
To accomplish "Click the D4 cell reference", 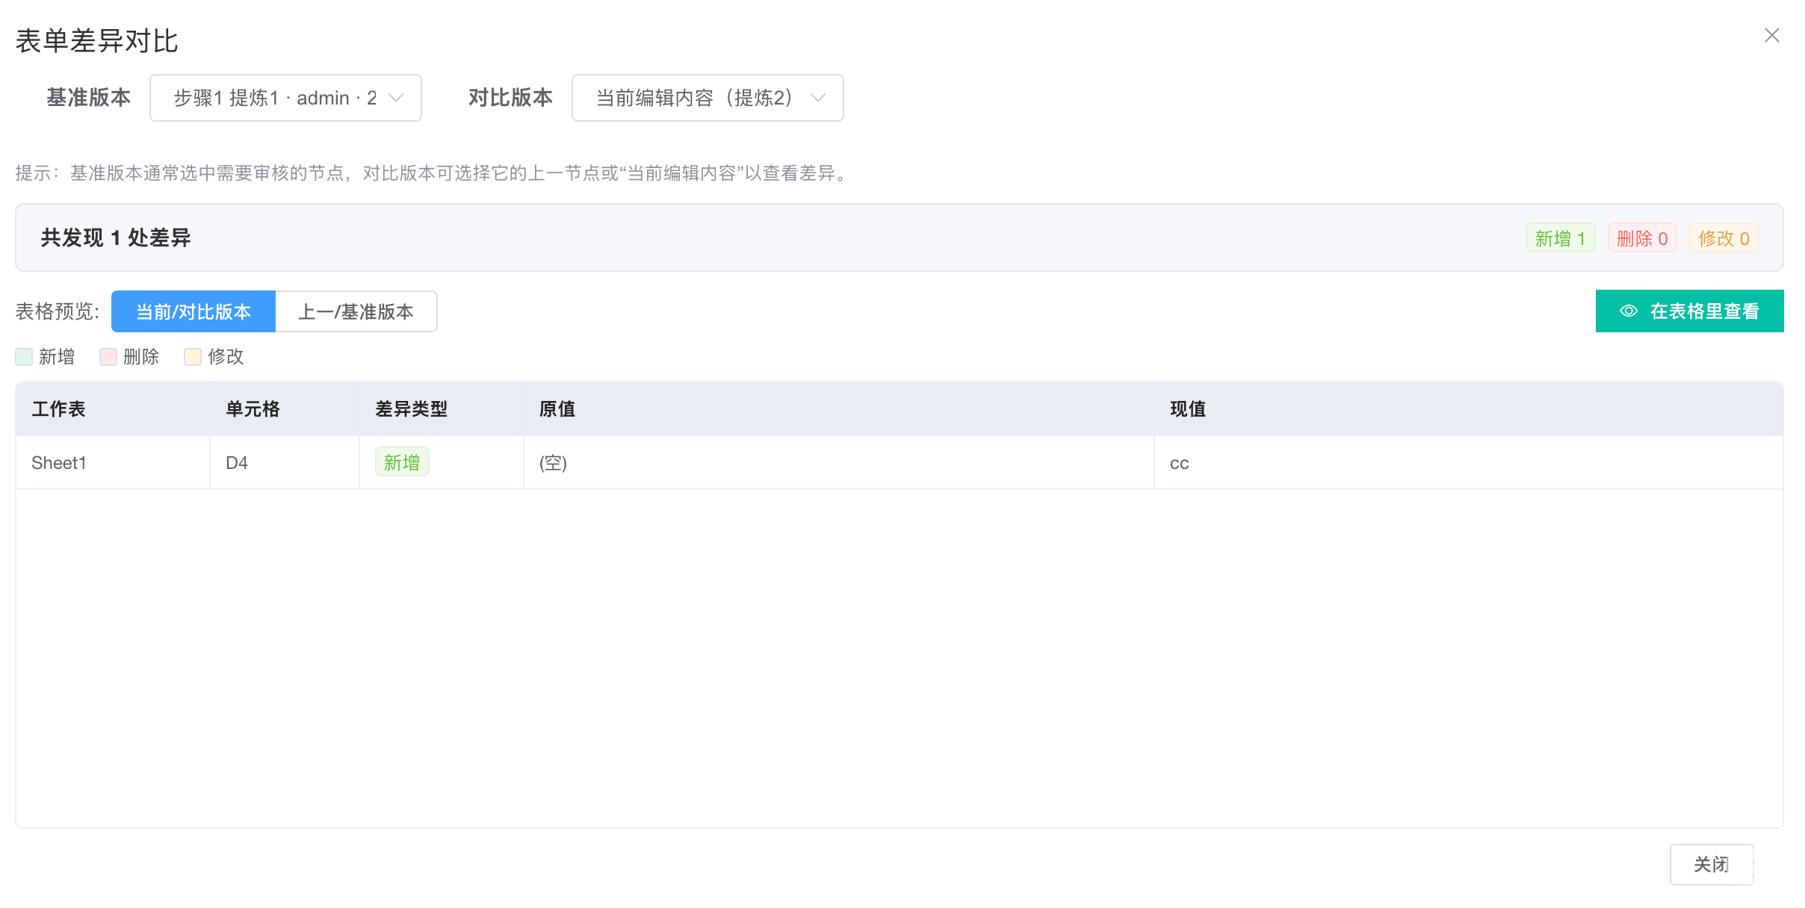I will pyautogui.click(x=237, y=463).
